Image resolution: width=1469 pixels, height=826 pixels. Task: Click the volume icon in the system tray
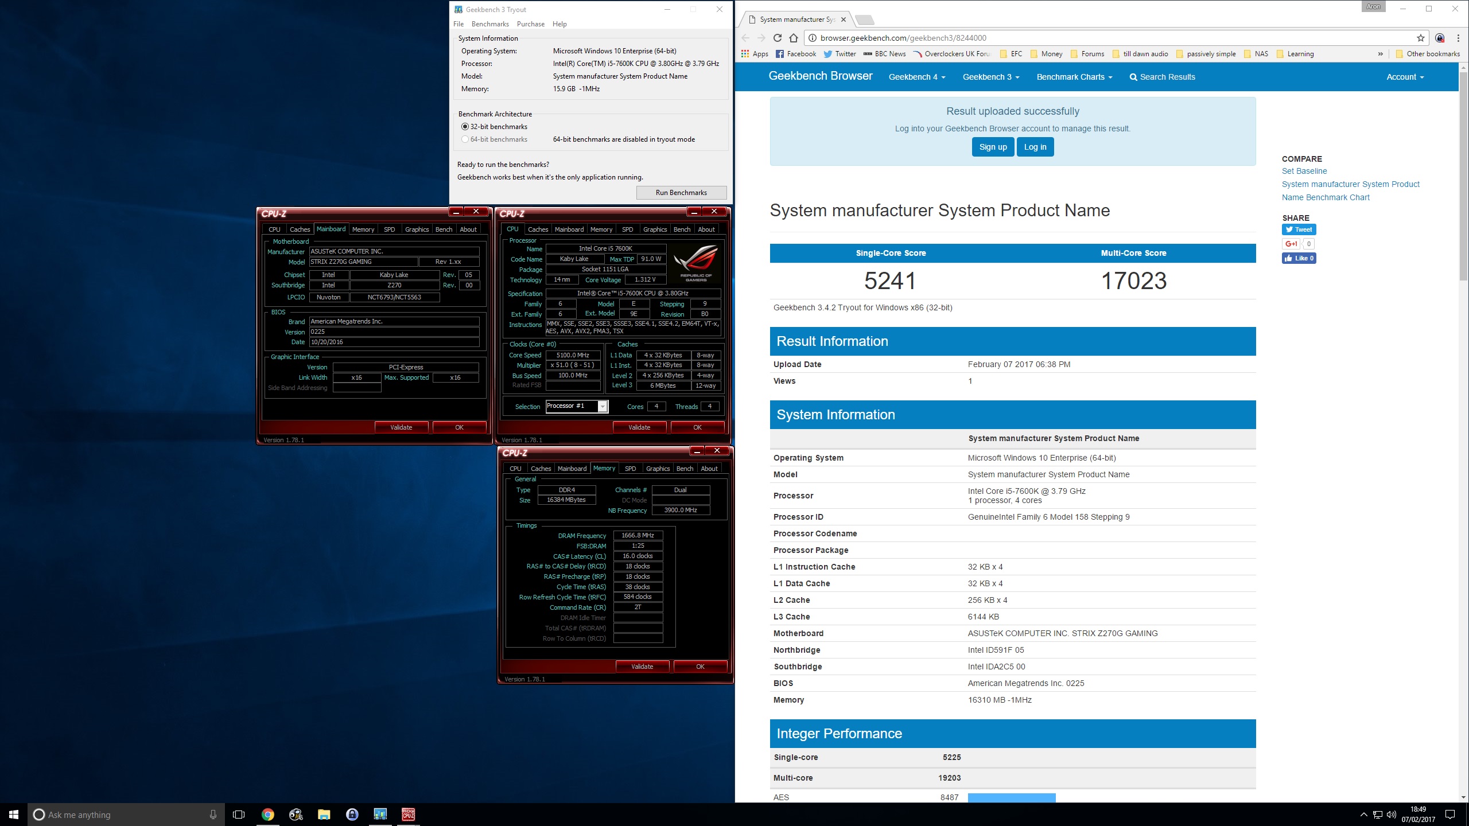(1391, 815)
